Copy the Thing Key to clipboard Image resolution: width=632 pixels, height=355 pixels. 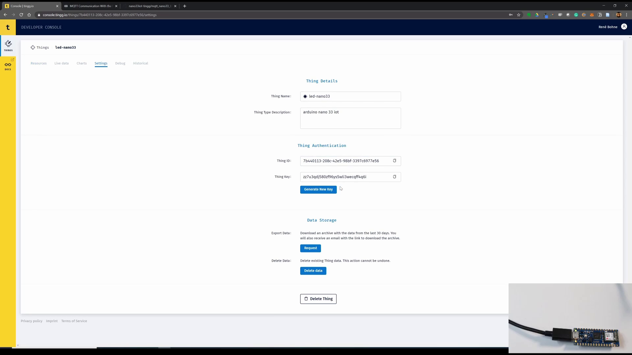click(x=394, y=177)
